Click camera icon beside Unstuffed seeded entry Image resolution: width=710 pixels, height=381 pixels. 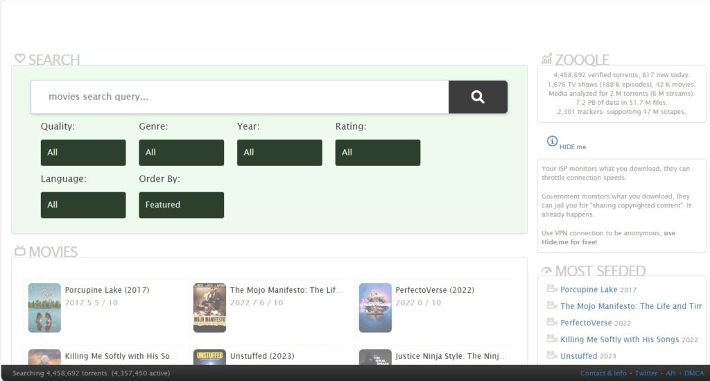click(x=551, y=355)
